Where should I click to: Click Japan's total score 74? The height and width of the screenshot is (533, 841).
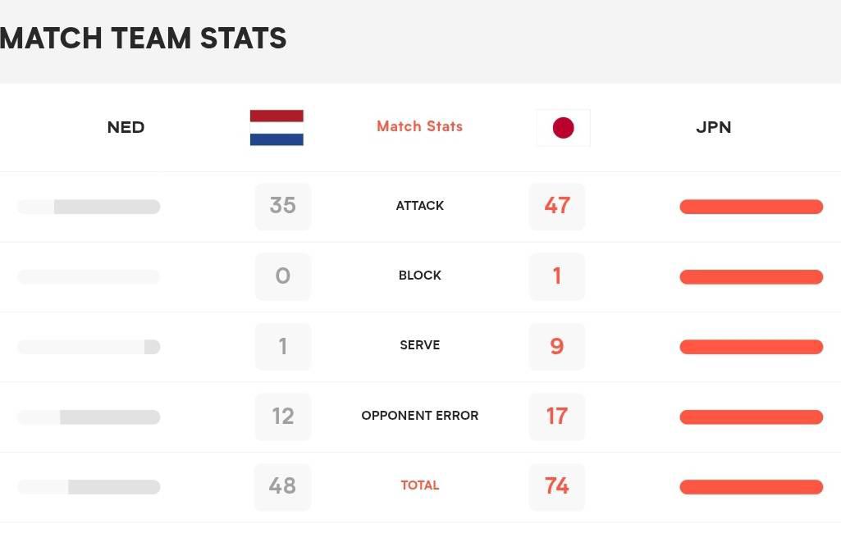tap(557, 487)
